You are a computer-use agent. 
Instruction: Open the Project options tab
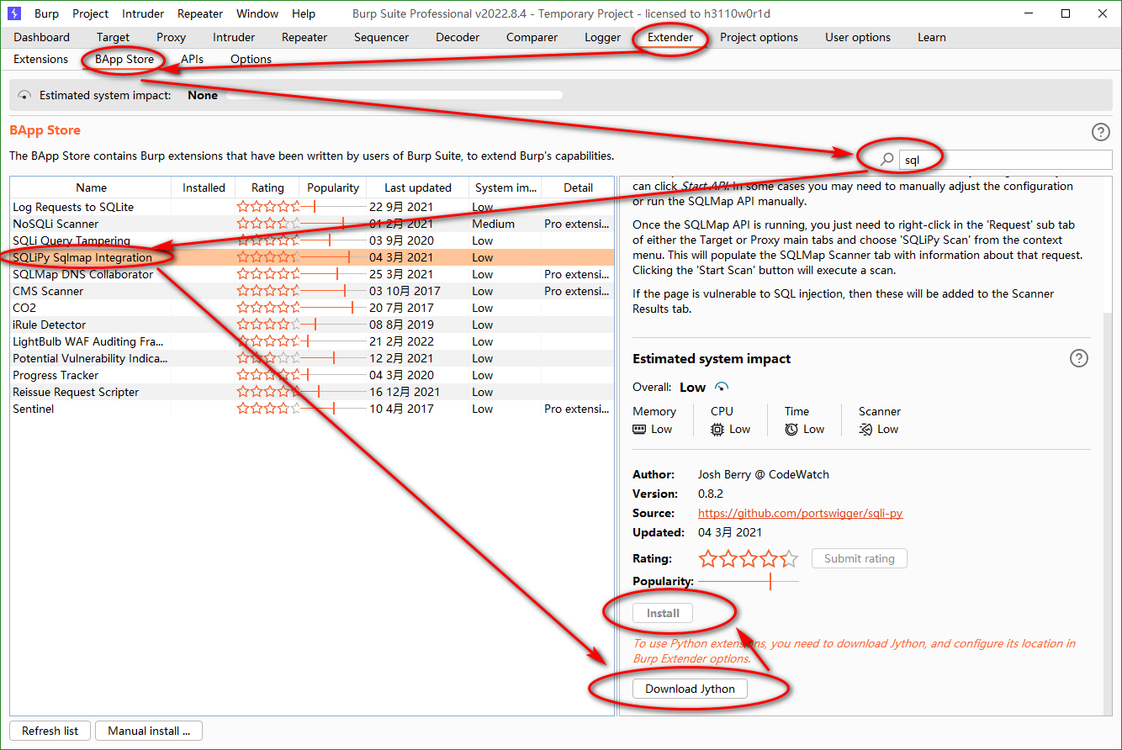pos(759,37)
